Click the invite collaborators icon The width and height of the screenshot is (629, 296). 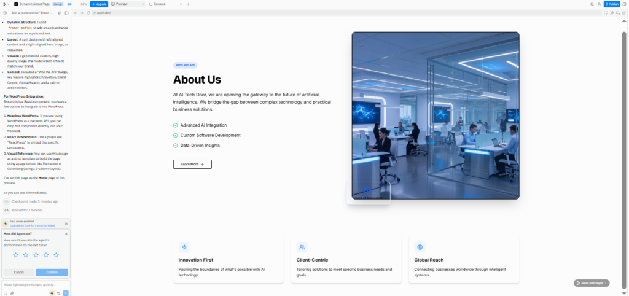point(599,4)
